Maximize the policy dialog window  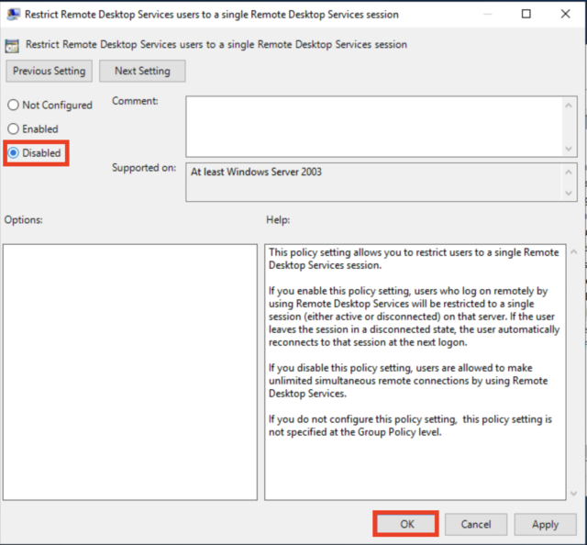coord(526,14)
